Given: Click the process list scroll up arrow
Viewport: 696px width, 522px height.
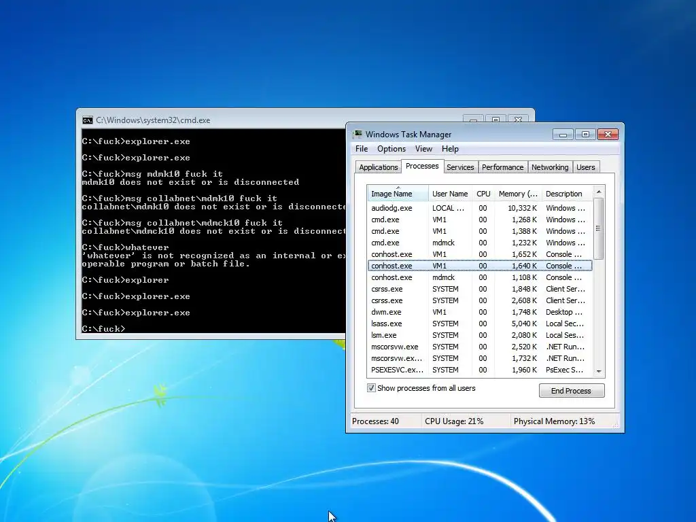Looking at the screenshot, I should pyautogui.click(x=599, y=191).
